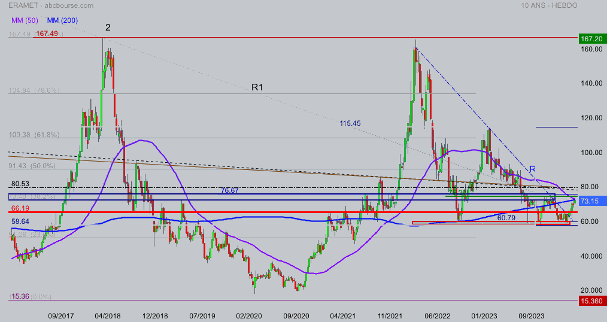Click the 134.94 (78.6%) Fibonacci label
The width and height of the screenshot is (607, 322).
[34, 90]
